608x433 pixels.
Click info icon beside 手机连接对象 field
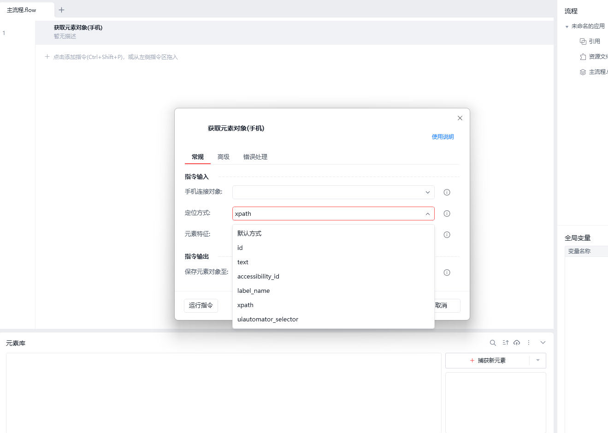pos(447,192)
